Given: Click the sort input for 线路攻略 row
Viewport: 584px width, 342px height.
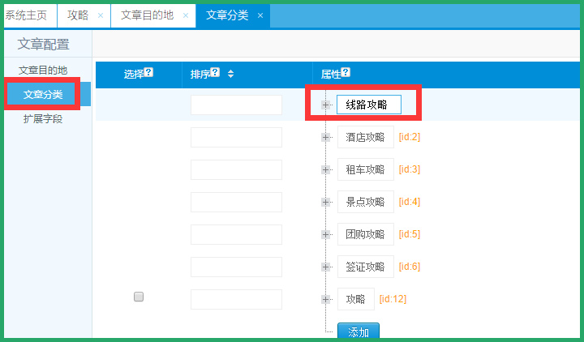Looking at the screenshot, I should [x=236, y=105].
